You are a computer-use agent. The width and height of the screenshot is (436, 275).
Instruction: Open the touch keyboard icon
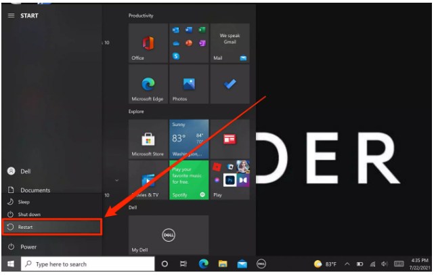[399, 264]
